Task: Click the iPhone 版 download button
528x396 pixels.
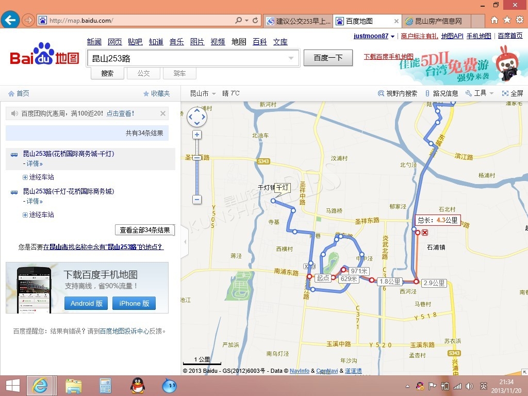Action: coord(134,303)
